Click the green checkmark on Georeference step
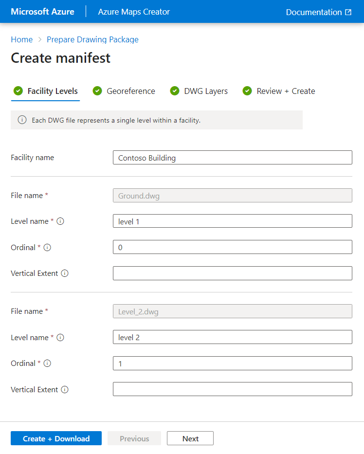This screenshot has height=454, width=364. click(97, 91)
